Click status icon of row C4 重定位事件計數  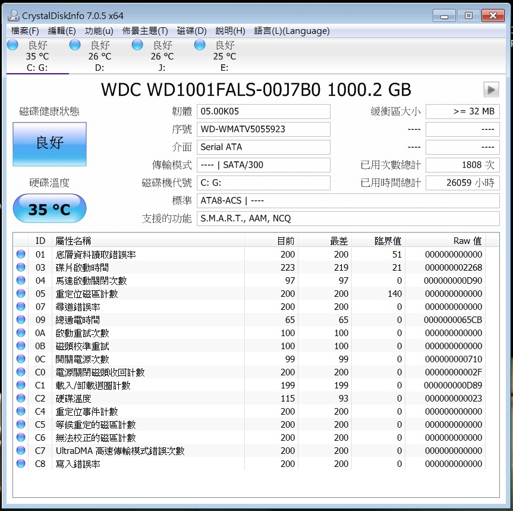click(x=21, y=411)
